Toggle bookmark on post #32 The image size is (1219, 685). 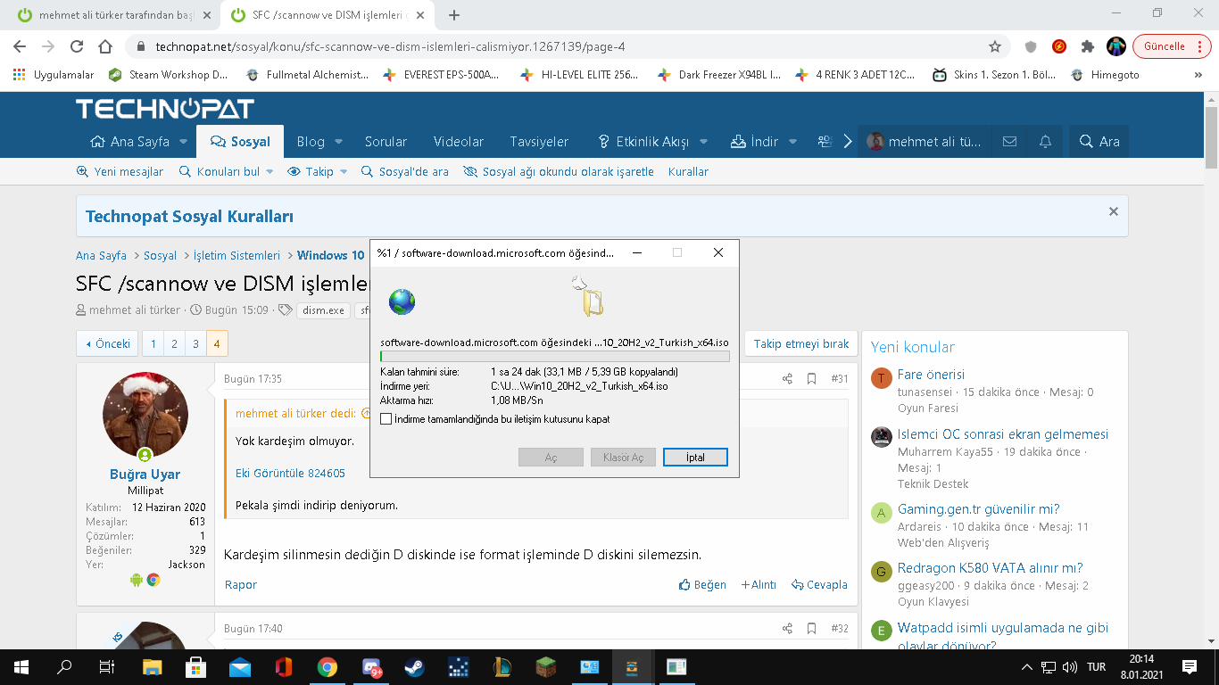(812, 629)
